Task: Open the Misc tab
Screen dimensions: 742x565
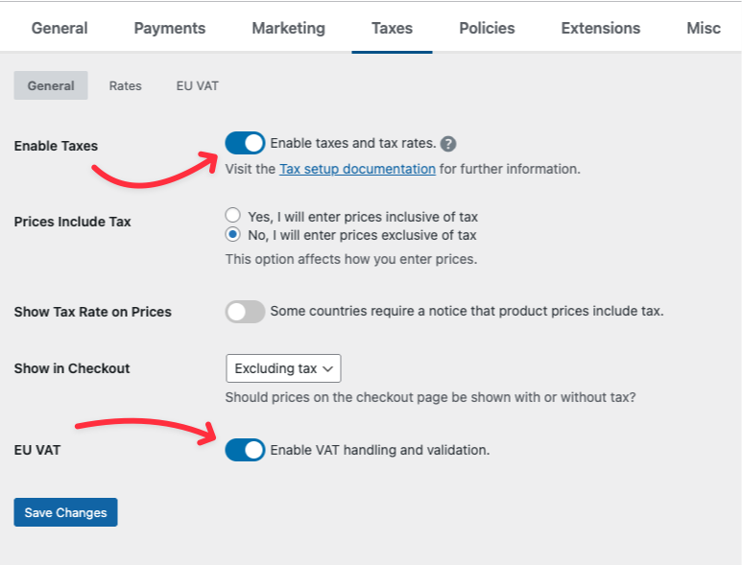Action: point(703,28)
